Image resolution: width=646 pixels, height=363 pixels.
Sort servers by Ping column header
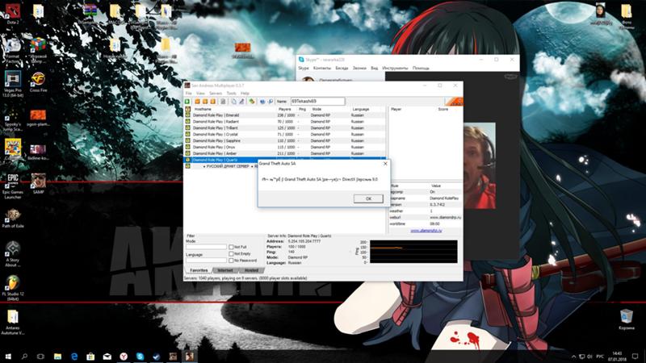pos(302,109)
